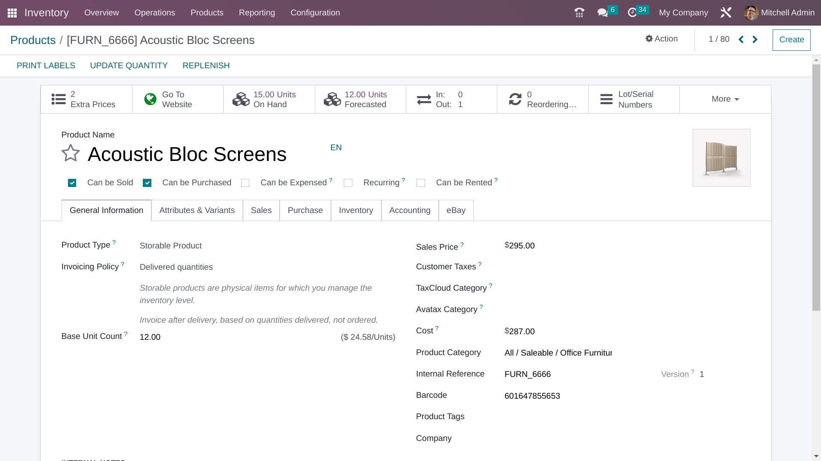
Task: Open the debug tools wrench icon
Action: coord(726,13)
